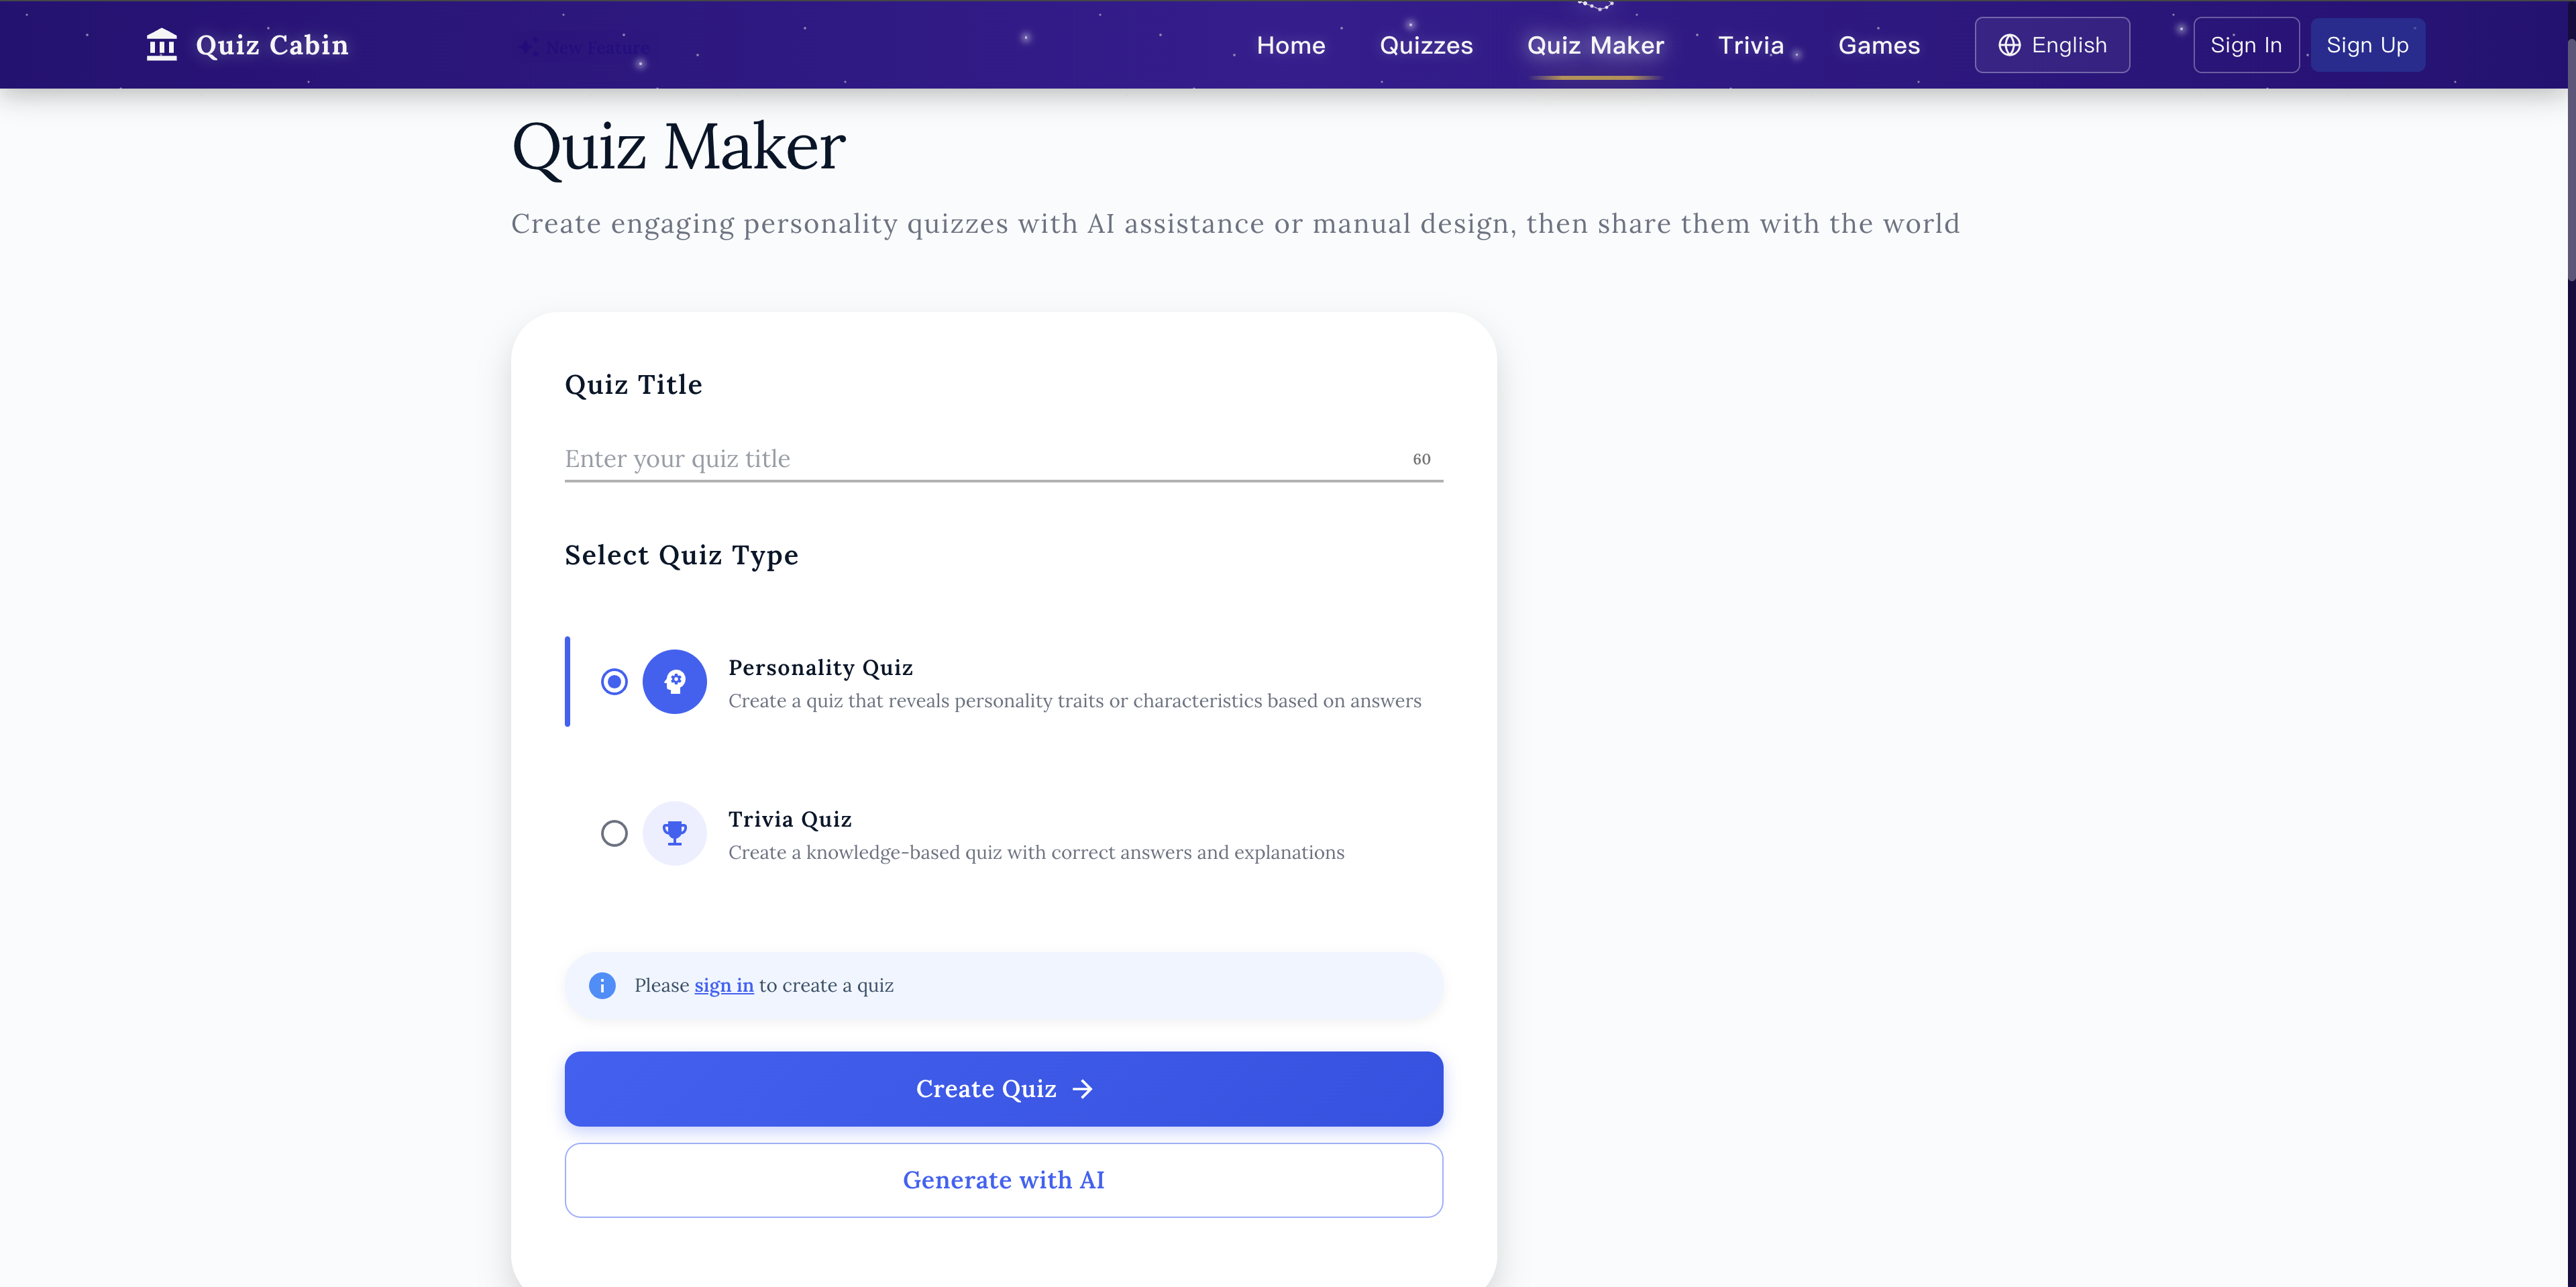
Task: Select the Trivia Quiz radio button
Action: pos(614,833)
